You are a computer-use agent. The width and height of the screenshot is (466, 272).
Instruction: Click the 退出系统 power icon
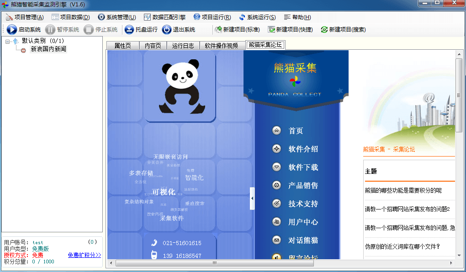[x=167, y=30]
